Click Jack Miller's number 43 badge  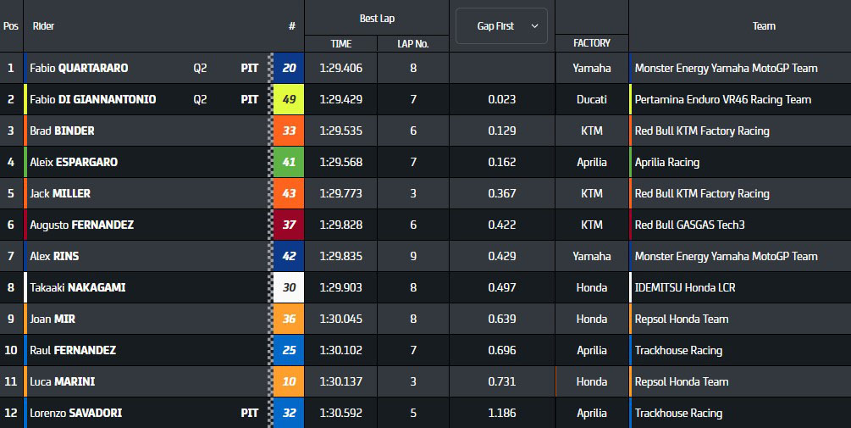(289, 193)
